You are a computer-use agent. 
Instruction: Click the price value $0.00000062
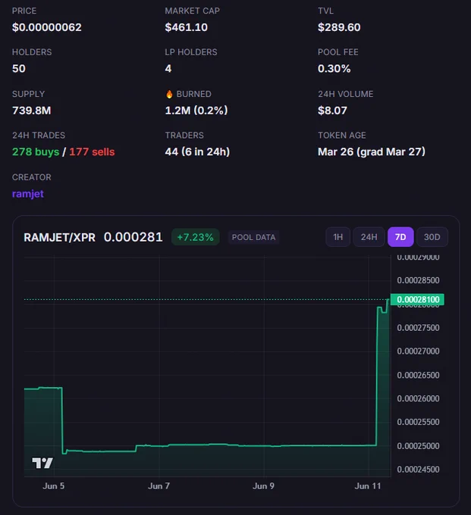point(47,27)
